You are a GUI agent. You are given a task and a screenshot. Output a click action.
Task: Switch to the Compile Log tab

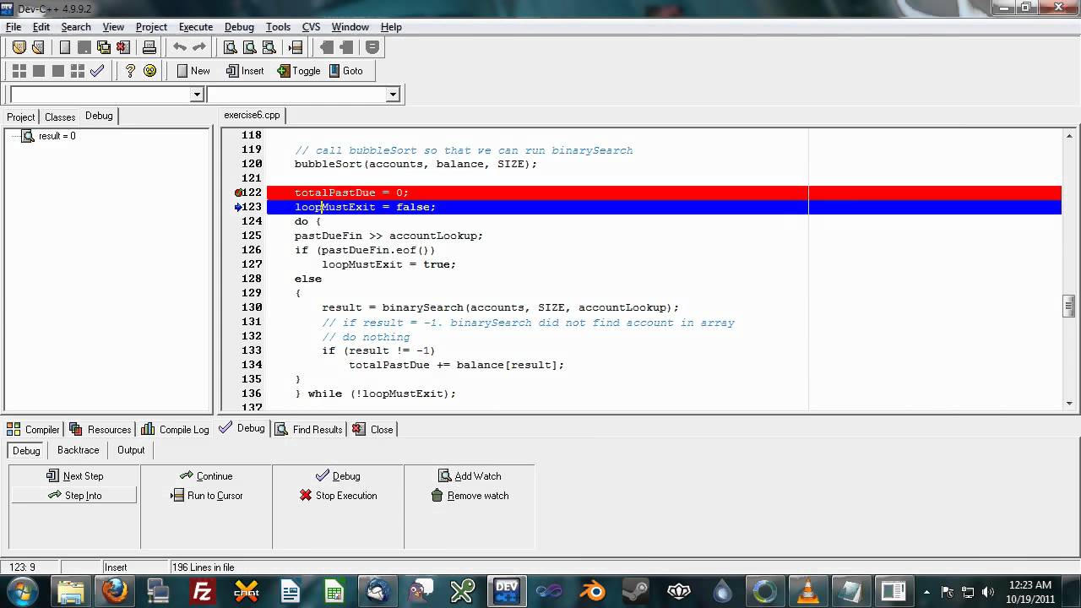175,429
